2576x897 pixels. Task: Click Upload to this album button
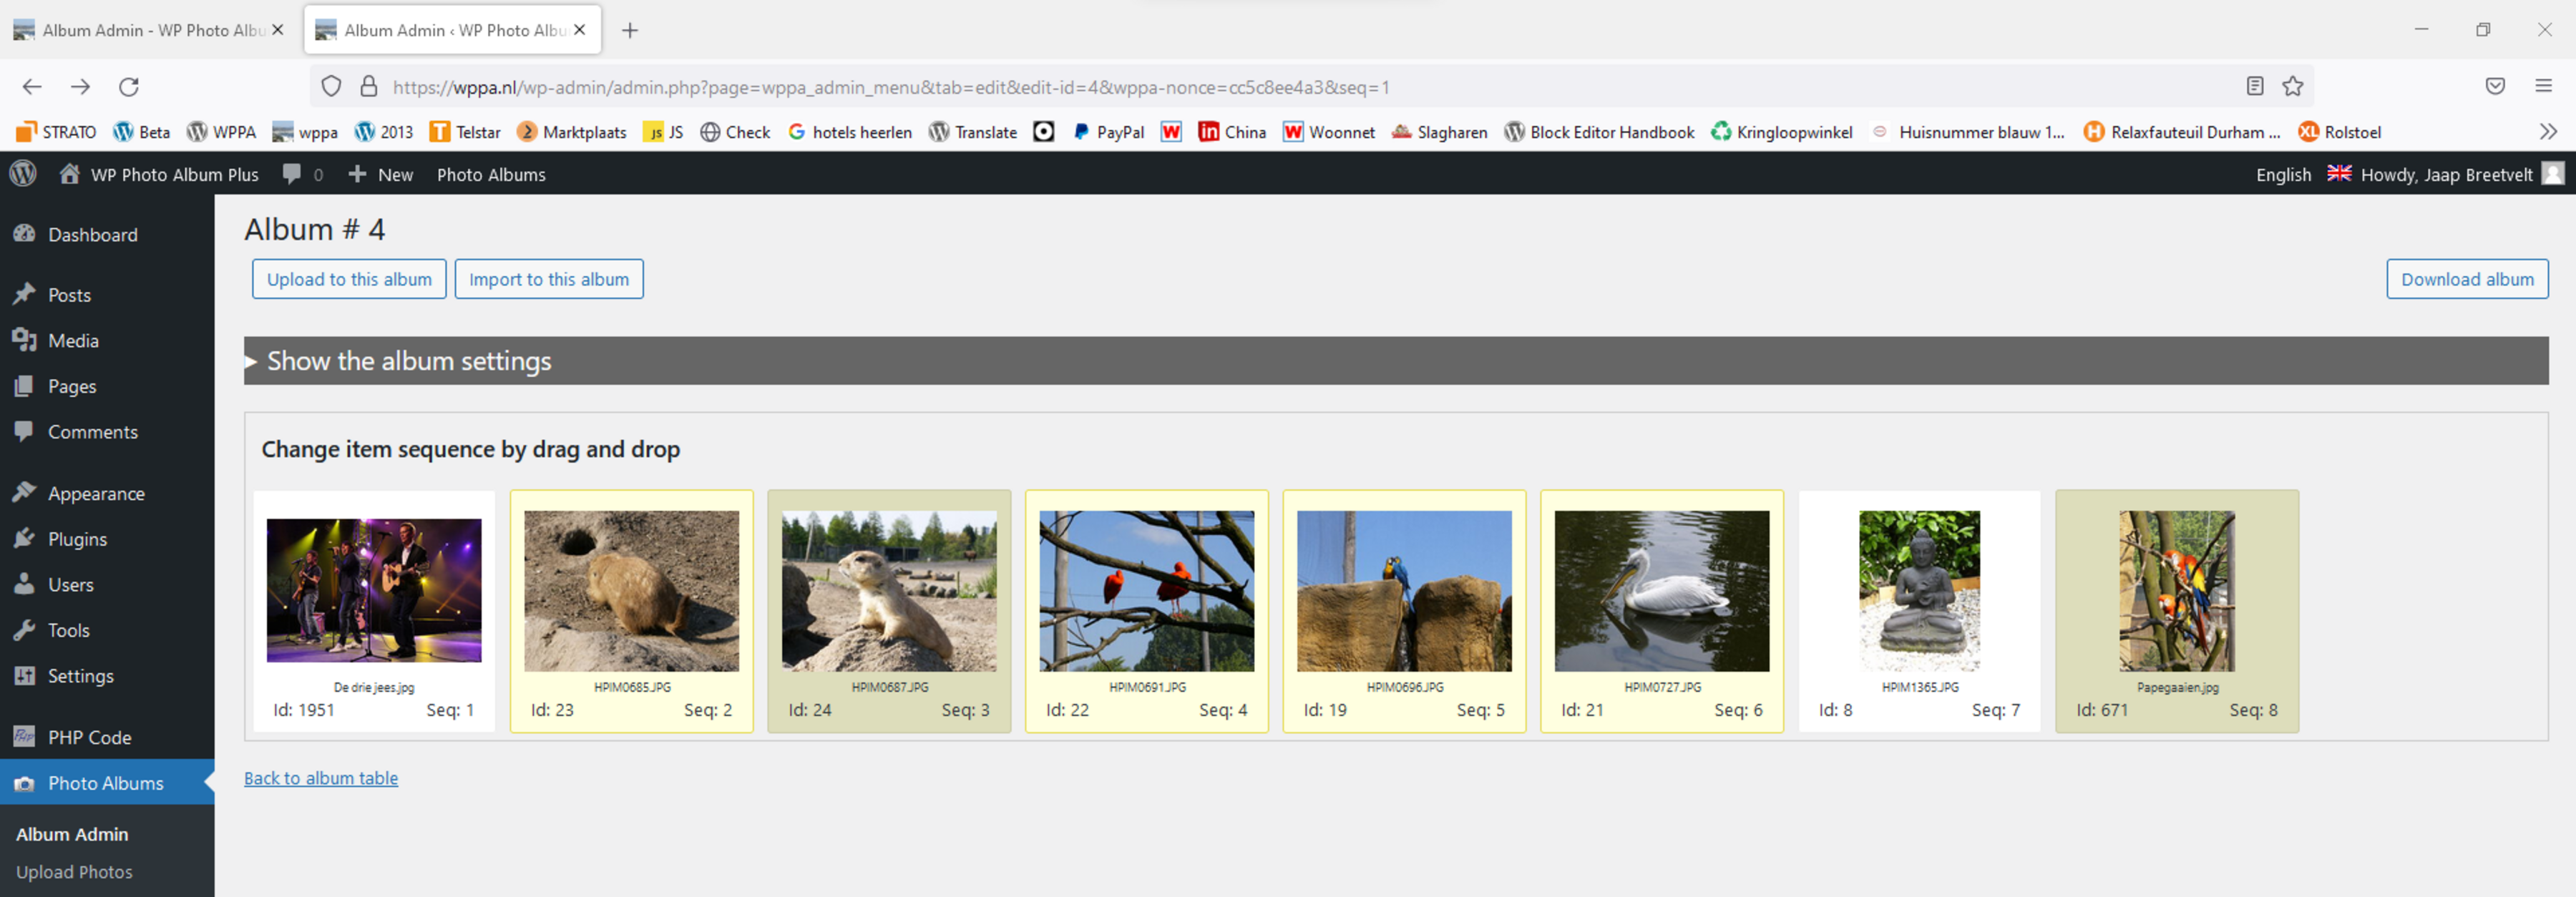[x=349, y=279]
